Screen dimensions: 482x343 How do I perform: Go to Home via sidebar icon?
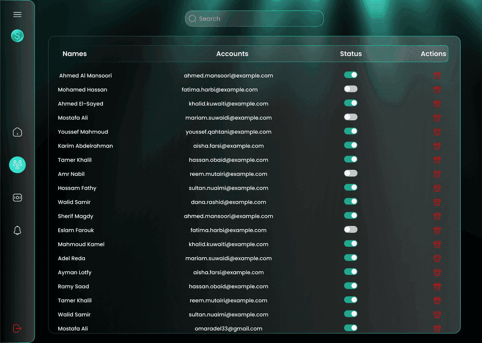17,132
